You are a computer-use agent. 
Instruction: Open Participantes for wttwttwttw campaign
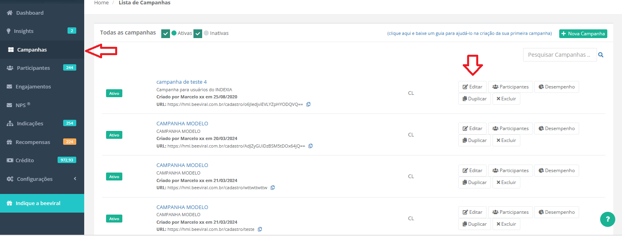pyautogui.click(x=510, y=171)
